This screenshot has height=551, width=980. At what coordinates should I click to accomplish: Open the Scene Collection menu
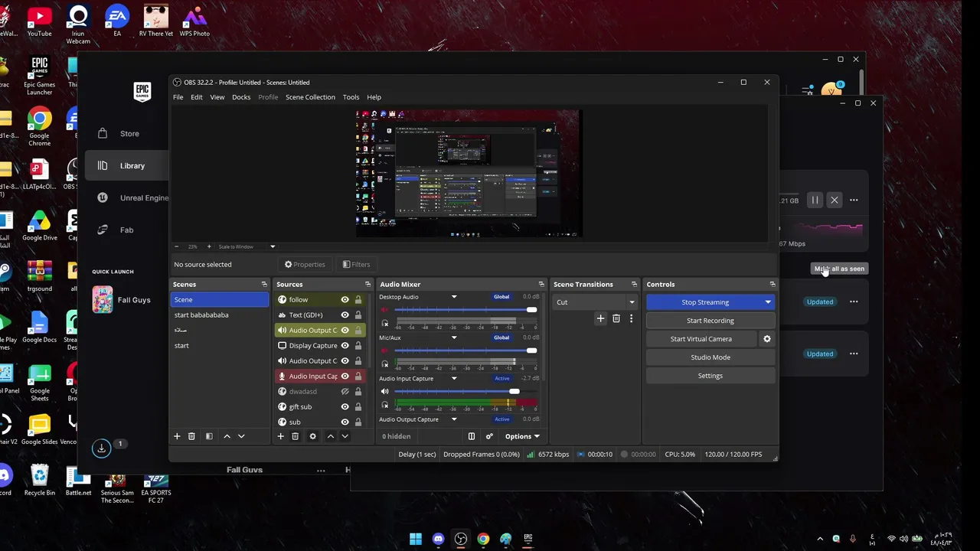pyautogui.click(x=310, y=97)
